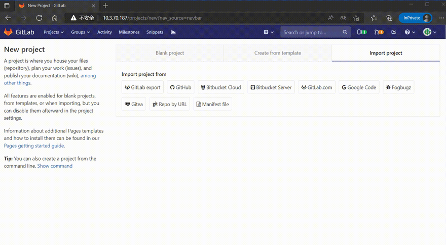Open the plus new-item dropdown
The image size is (446, 245).
pos(269,32)
